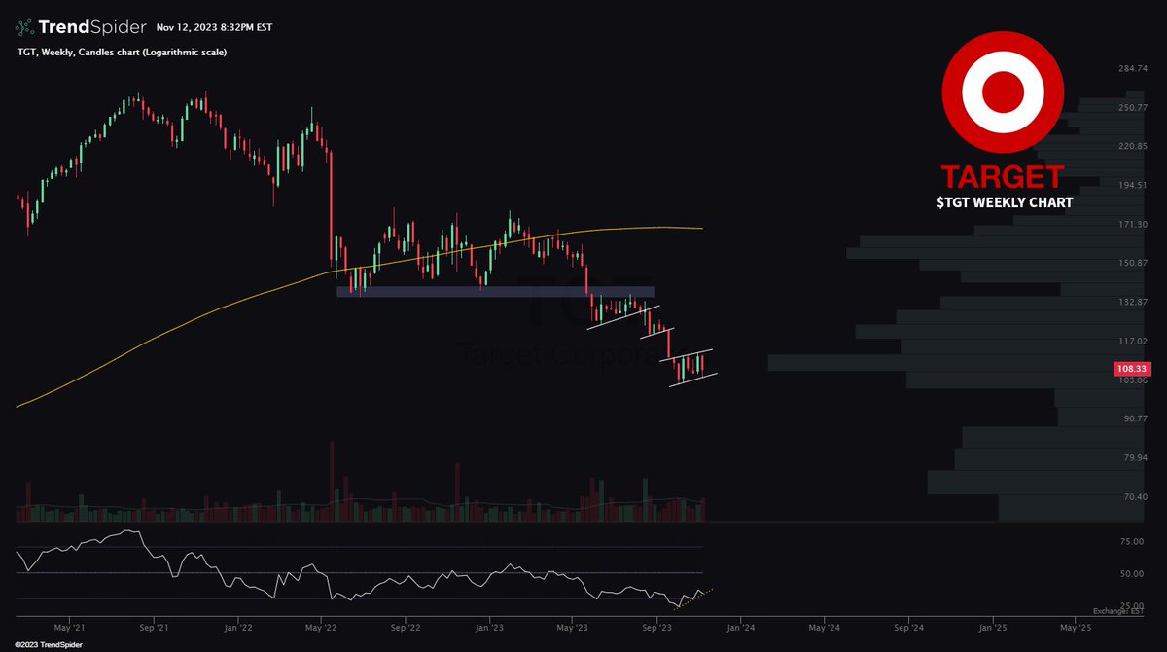Click the red TARGET brand text
The width and height of the screenshot is (1167, 652).
[x=1003, y=177]
